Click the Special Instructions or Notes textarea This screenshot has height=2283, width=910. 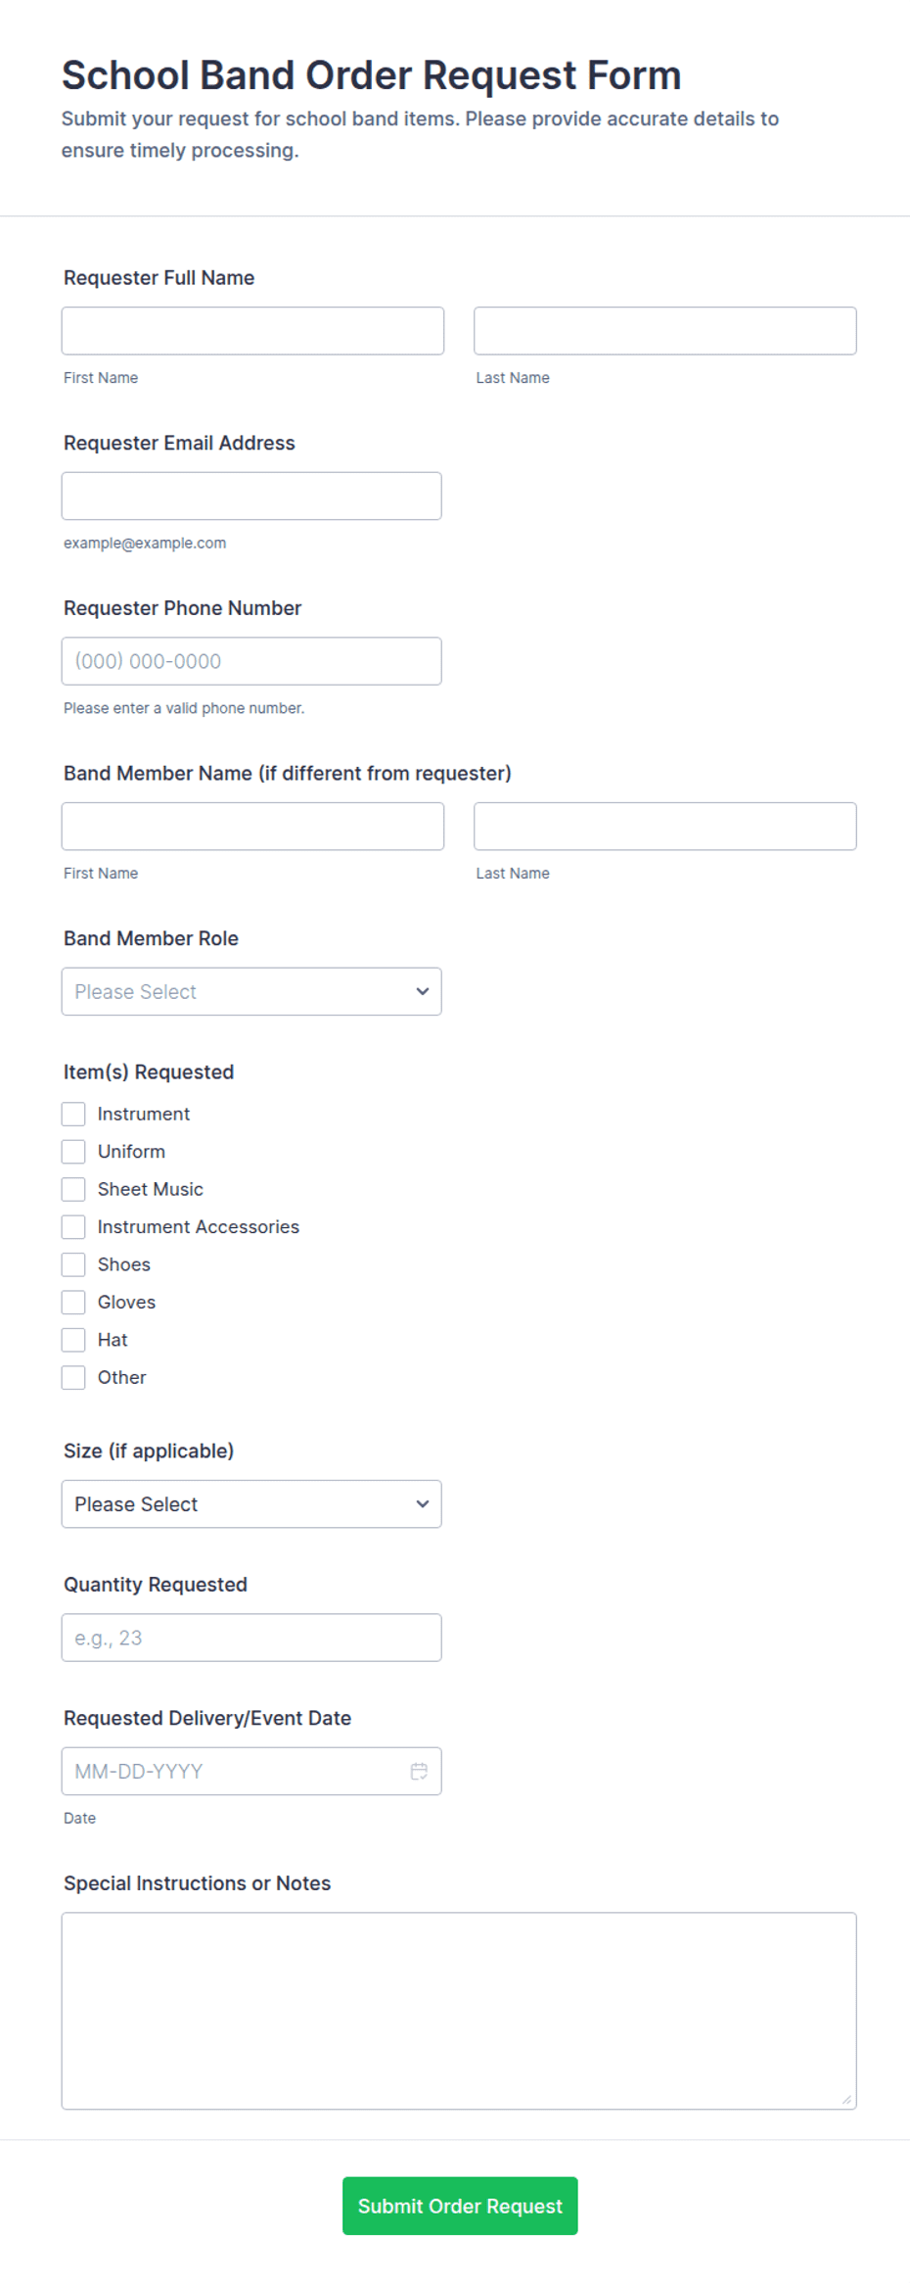(x=459, y=2011)
